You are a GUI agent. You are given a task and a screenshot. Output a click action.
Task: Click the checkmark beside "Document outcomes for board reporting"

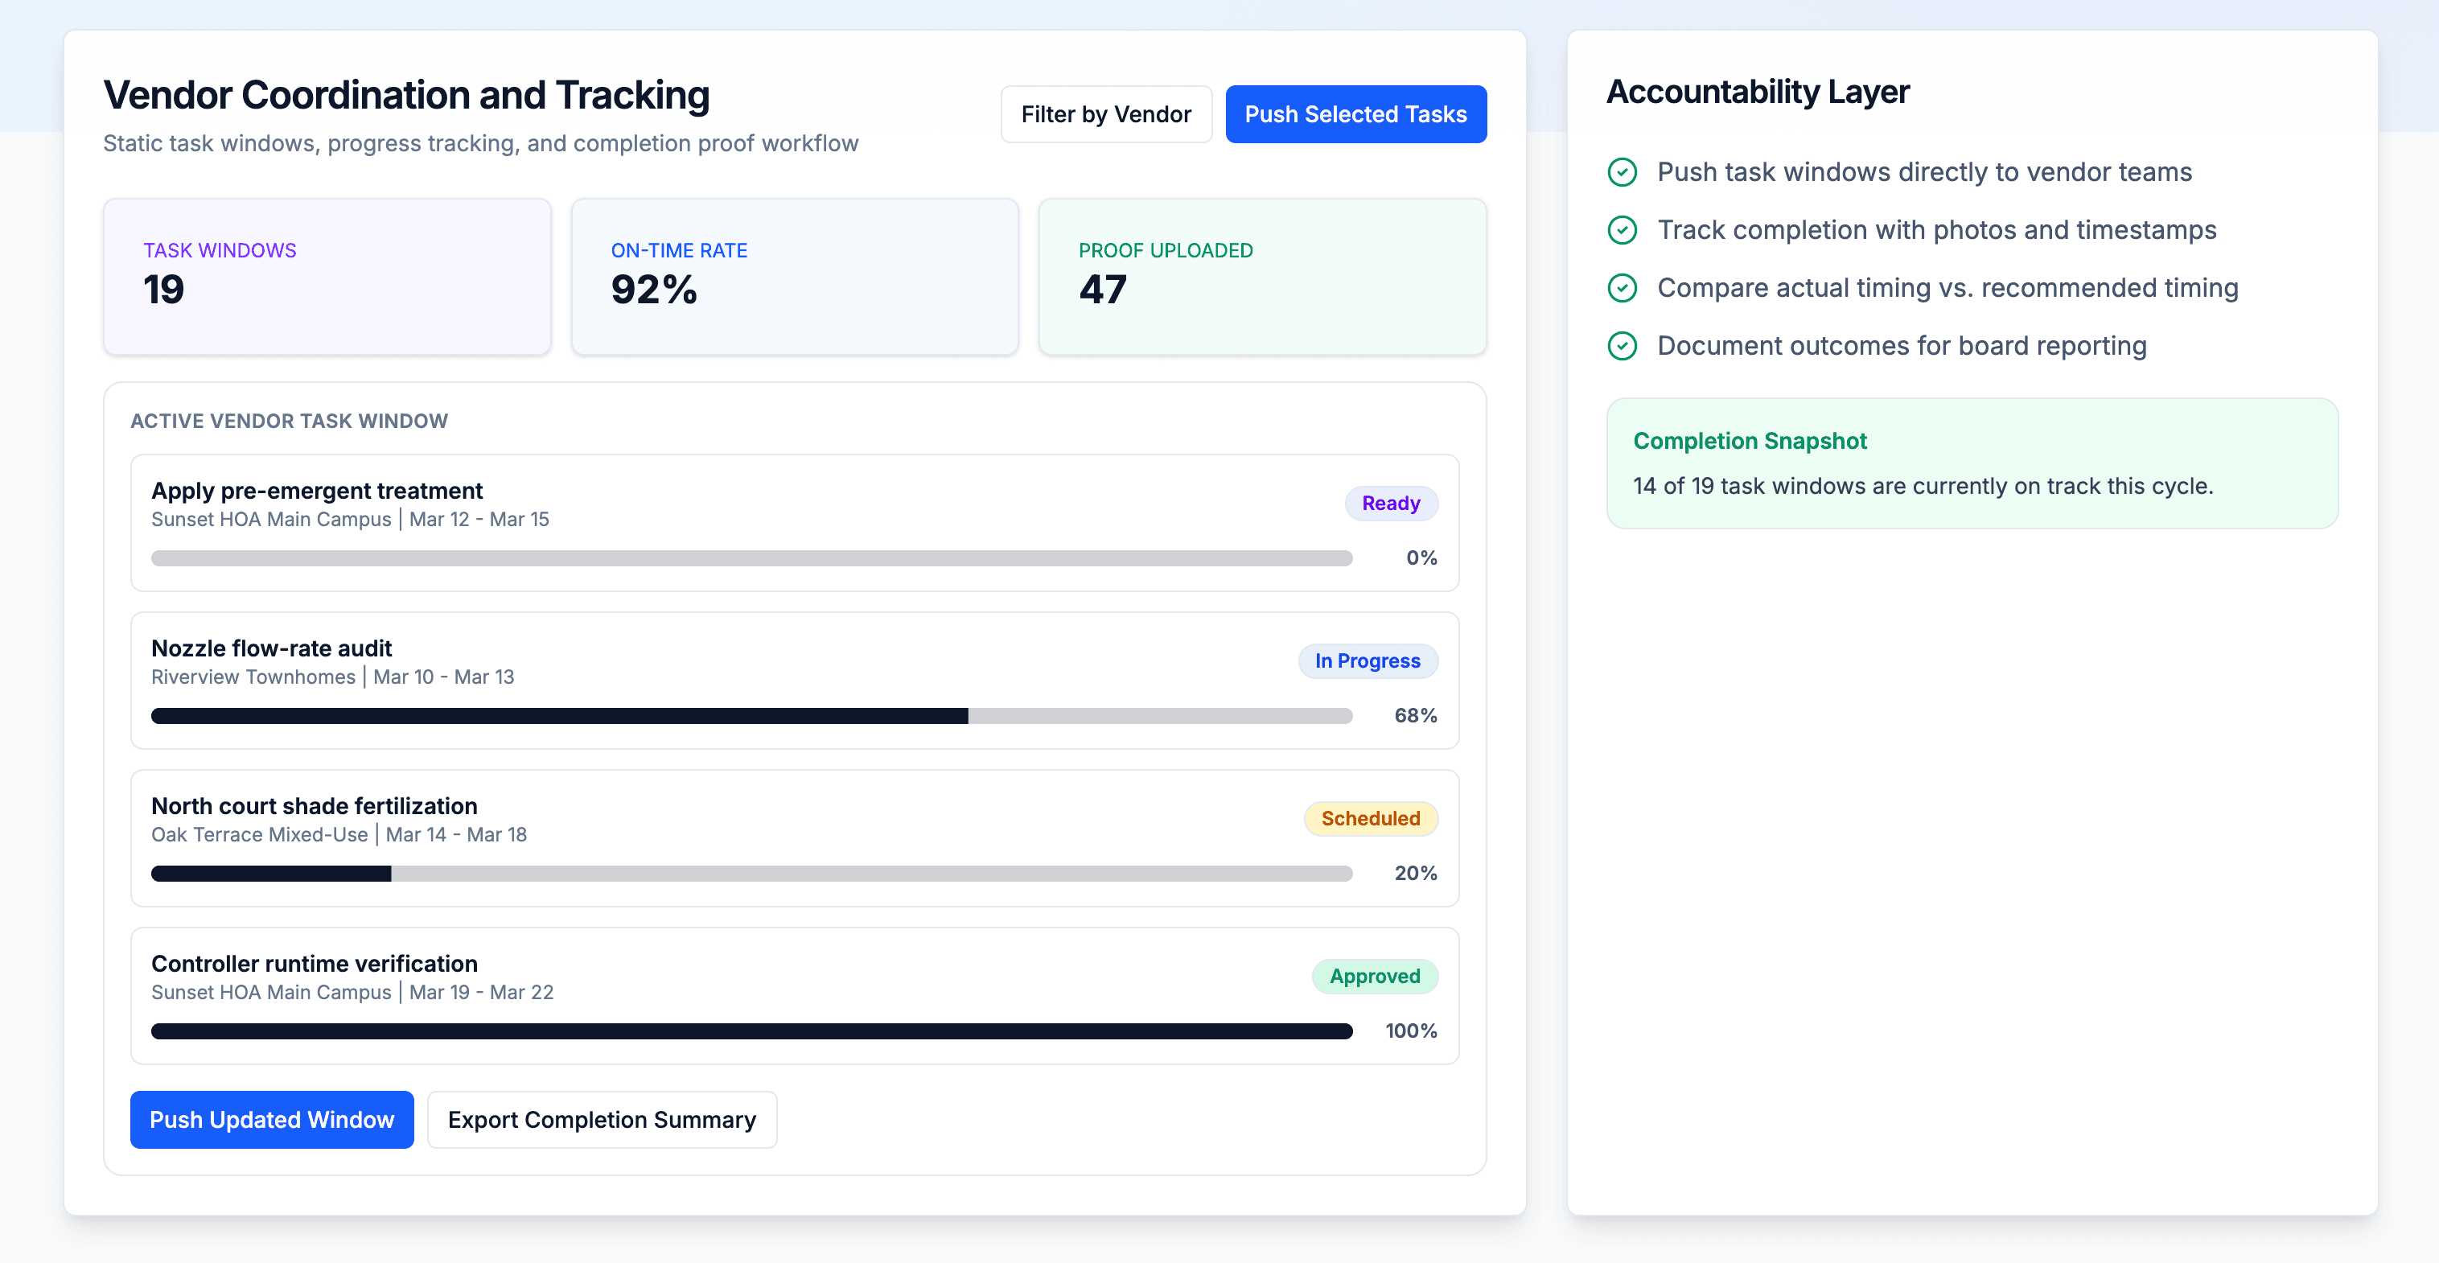pyautogui.click(x=1623, y=346)
